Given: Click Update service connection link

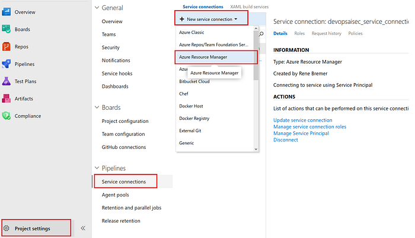Looking at the screenshot, I should pos(302,120).
